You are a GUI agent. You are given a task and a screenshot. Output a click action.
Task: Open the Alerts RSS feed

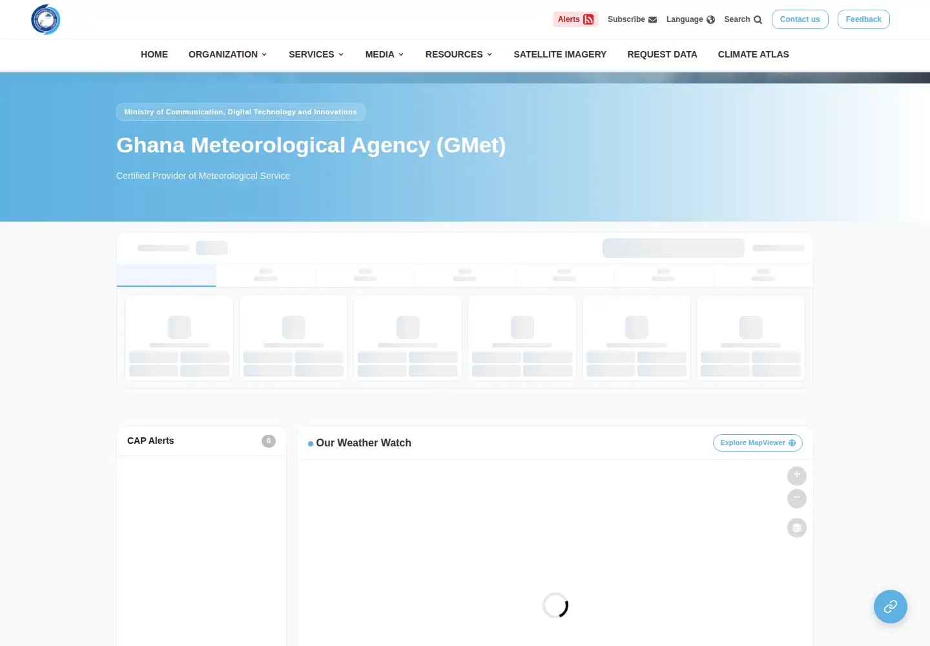pos(575,19)
